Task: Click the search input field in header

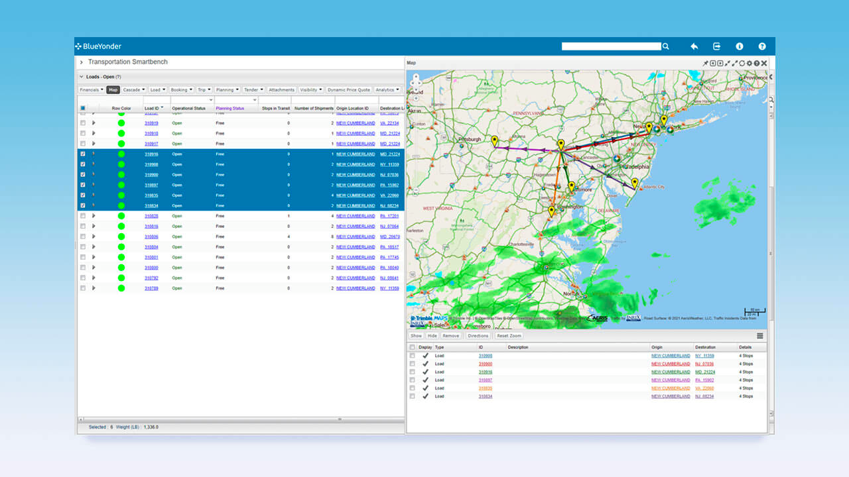Action: (x=611, y=46)
